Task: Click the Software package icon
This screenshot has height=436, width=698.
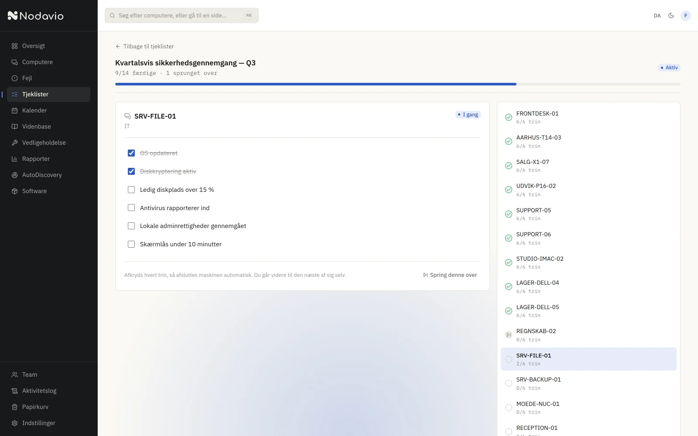Action: click(x=14, y=191)
